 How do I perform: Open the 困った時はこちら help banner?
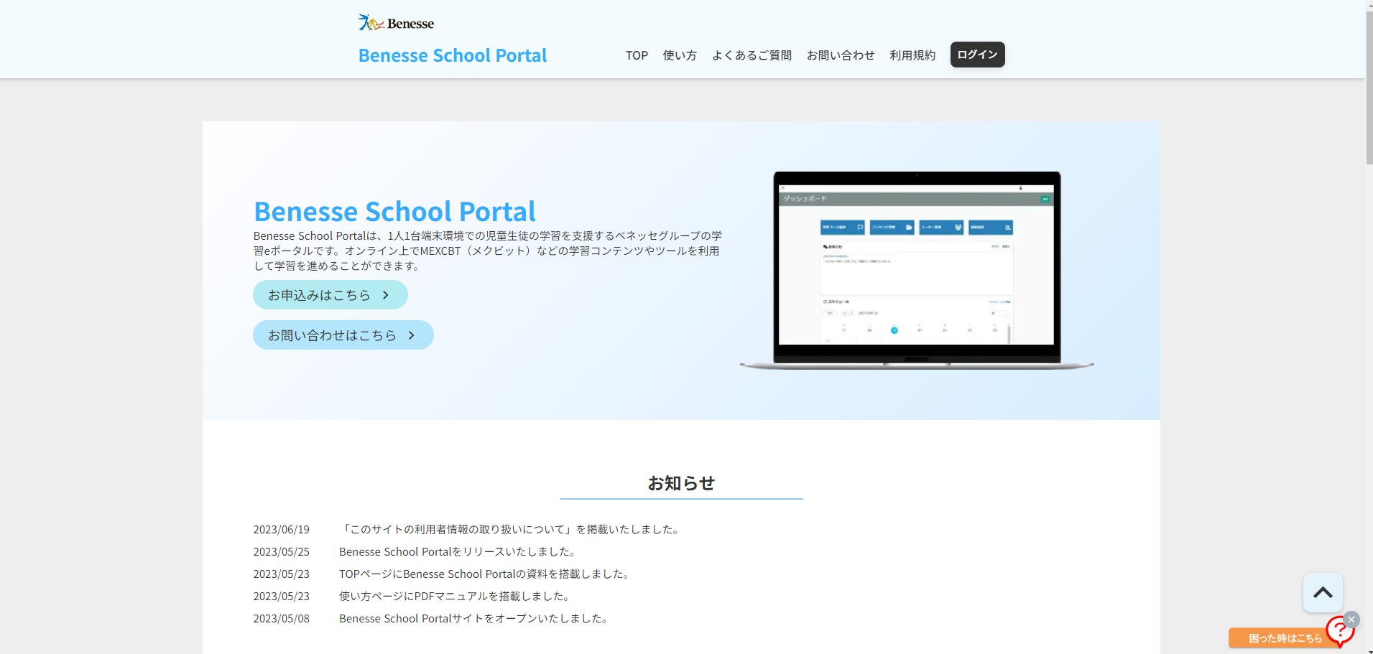(x=1284, y=638)
